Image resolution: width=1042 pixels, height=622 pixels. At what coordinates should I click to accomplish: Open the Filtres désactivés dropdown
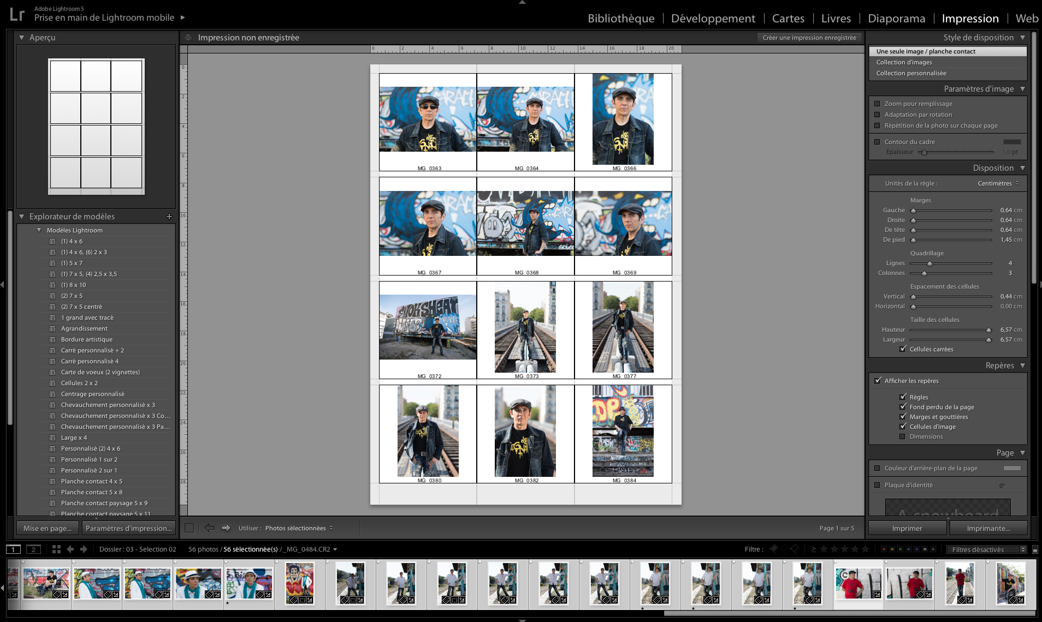click(x=986, y=549)
